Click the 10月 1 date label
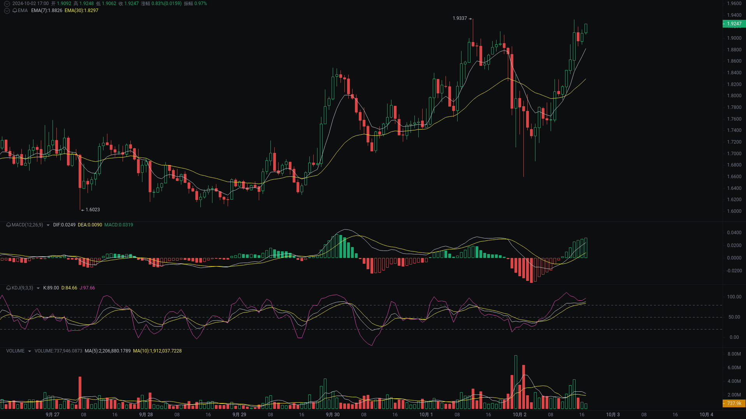Image resolution: width=746 pixels, height=419 pixels. coord(426,415)
